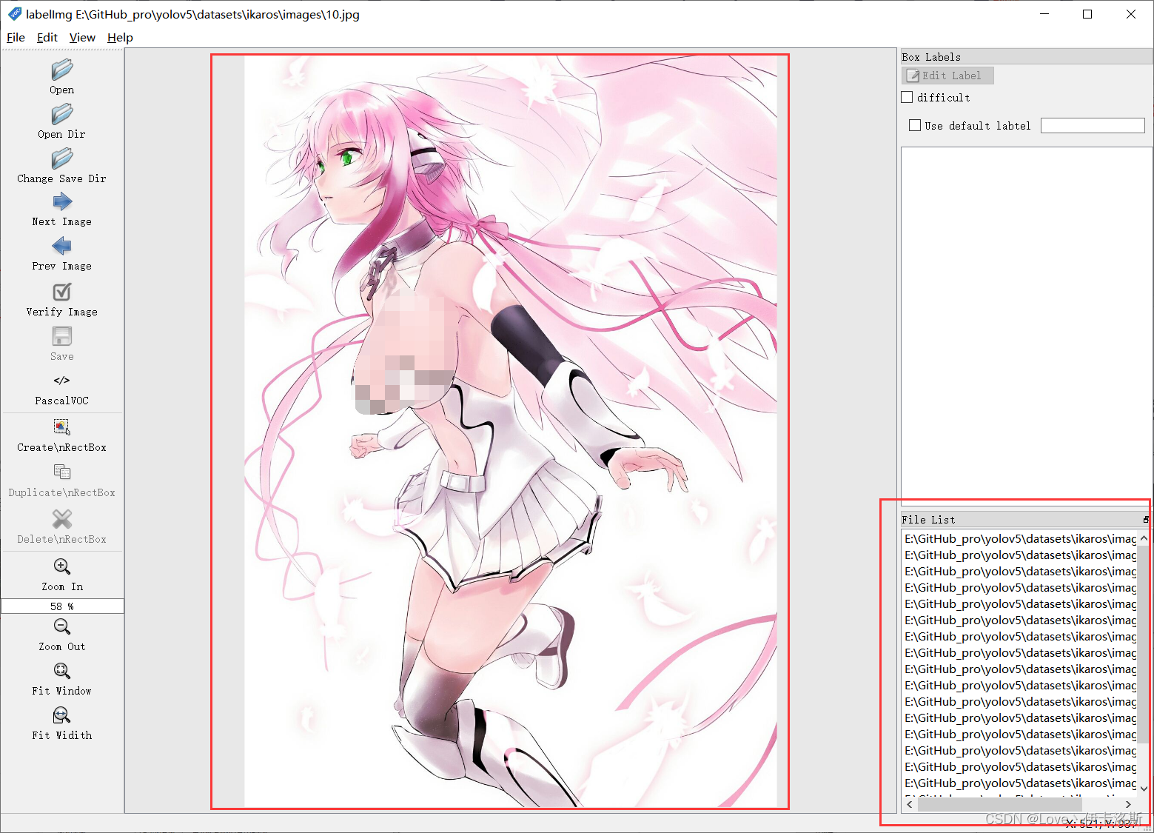
Task: Click the Open Dir folder icon
Action: [62, 114]
